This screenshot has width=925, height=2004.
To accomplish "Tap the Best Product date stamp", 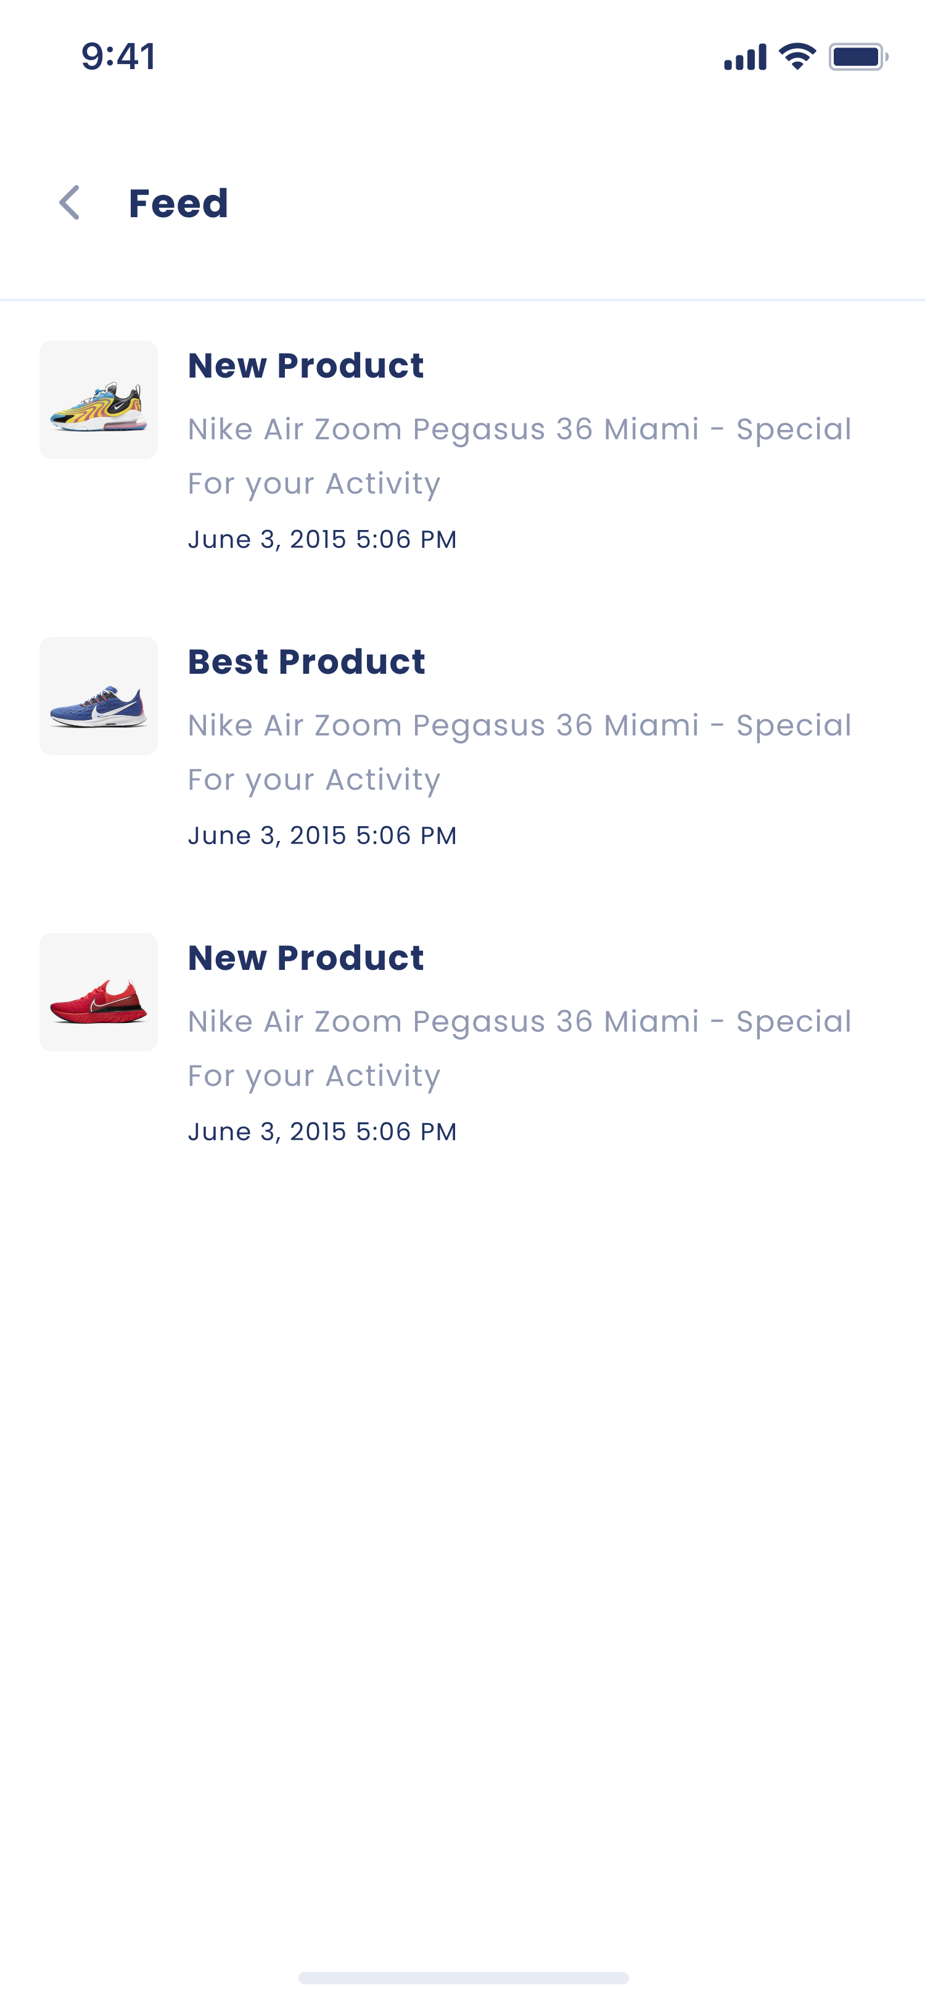I will [x=322, y=835].
